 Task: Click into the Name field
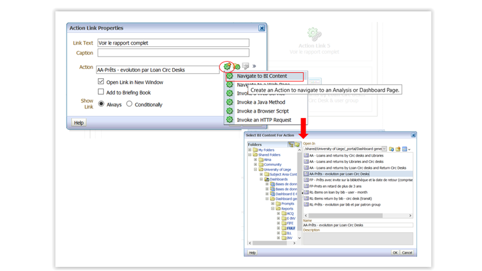point(358,225)
